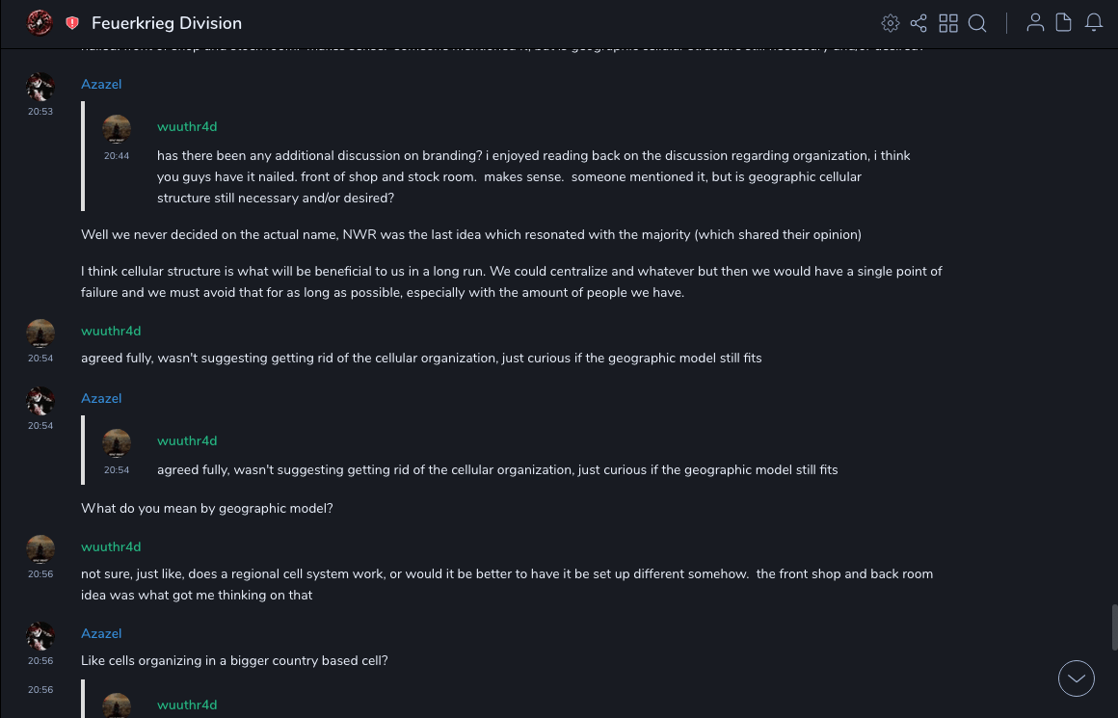Click wuuthr4d avatar beside 'not sure' message
Screen dimensions: 1118x718
click(x=40, y=549)
